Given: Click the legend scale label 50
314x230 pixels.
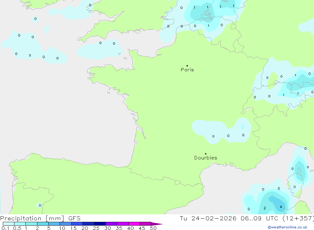Looking at the screenshot, I should tap(154, 228).
